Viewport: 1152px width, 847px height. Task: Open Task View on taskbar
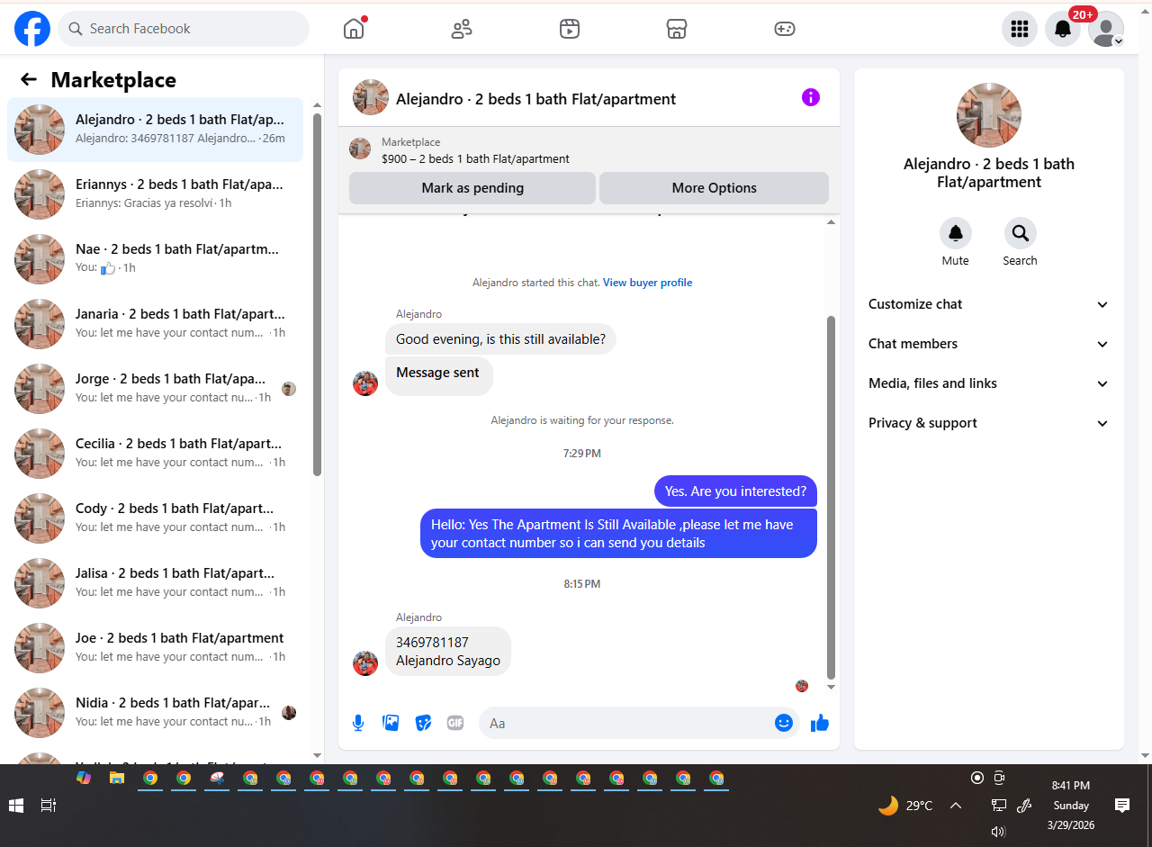[x=49, y=806]
